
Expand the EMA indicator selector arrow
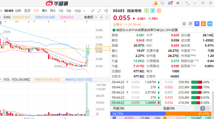(x=0, y=17)
